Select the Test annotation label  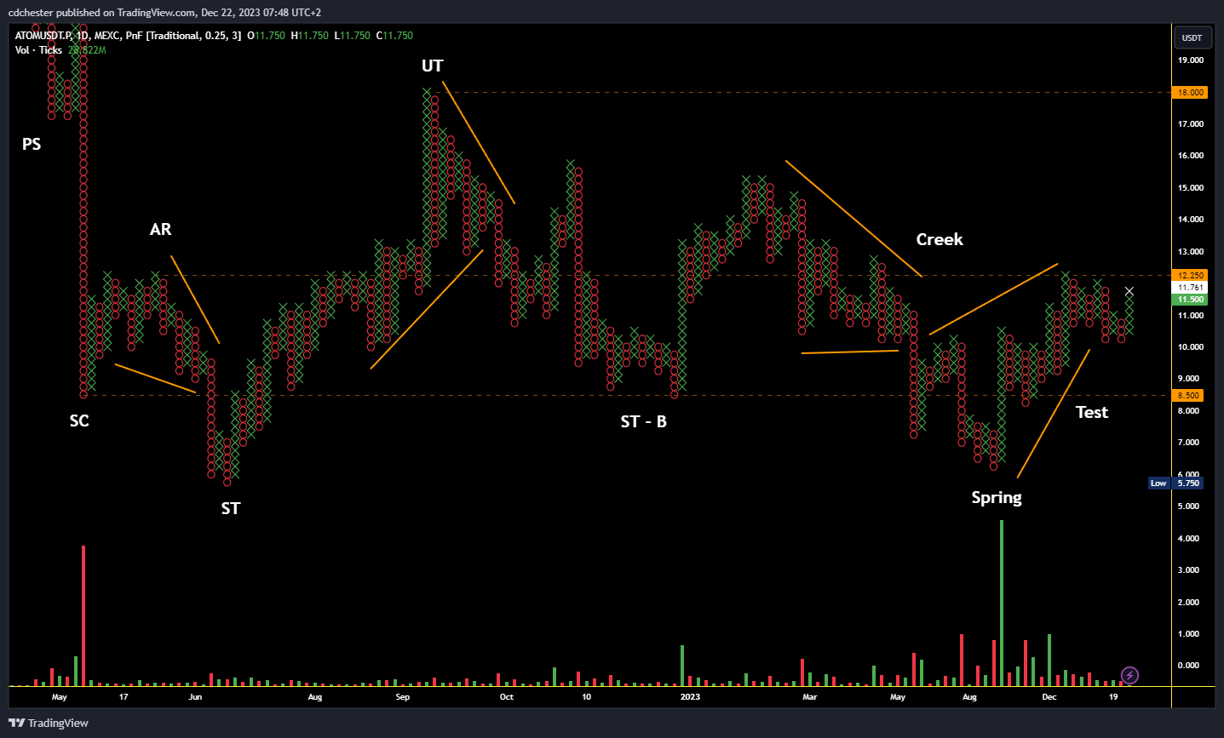[x=1092, y=412]
